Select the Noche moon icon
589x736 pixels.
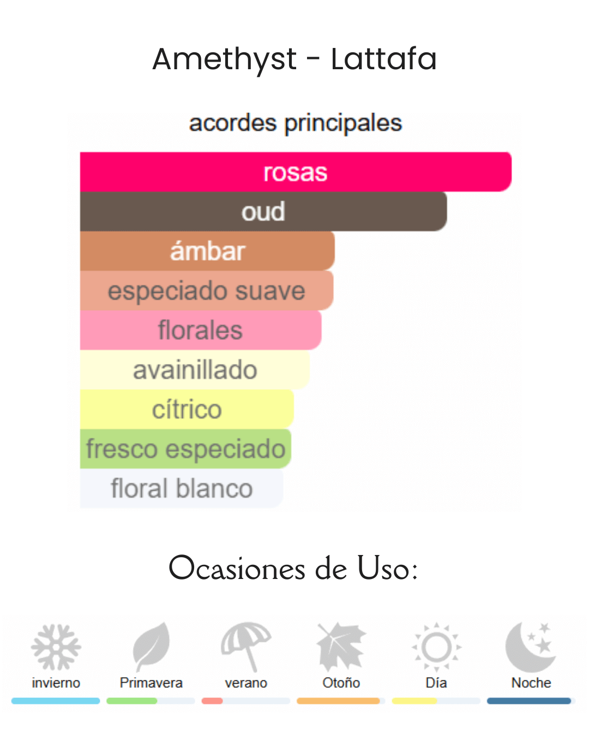pyautogui.click(x=530, y=647)
